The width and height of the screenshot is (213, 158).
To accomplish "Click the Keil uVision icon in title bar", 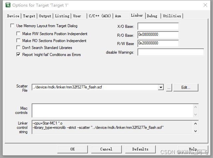I will 8,5.
